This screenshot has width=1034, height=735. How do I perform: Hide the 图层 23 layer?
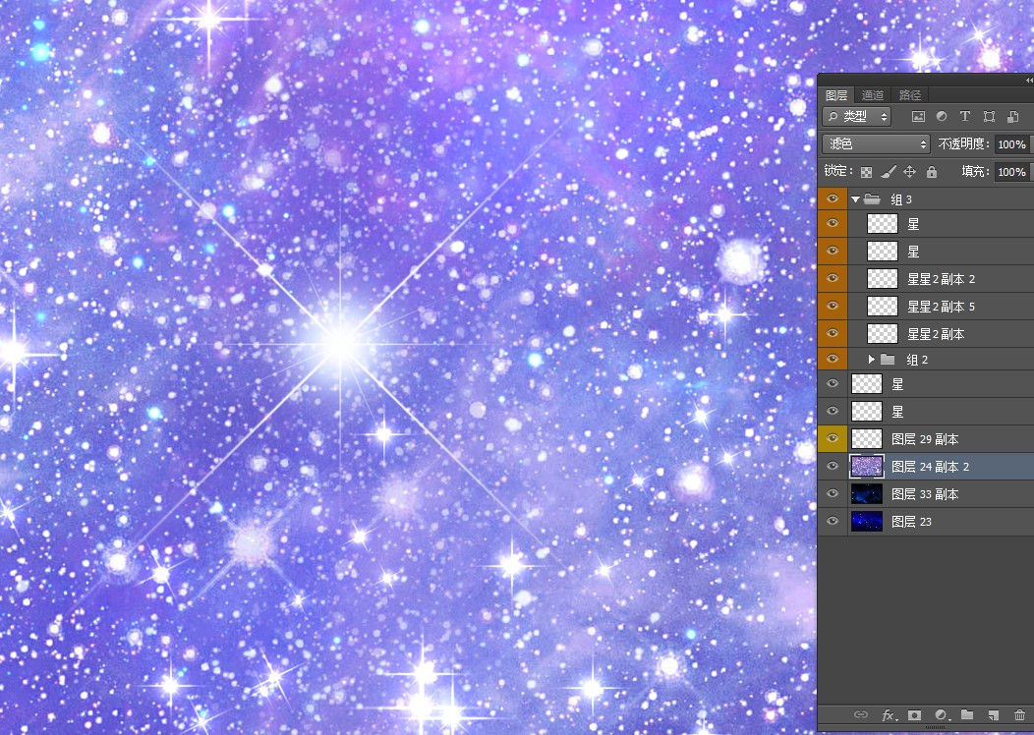[x=833, y=521]
